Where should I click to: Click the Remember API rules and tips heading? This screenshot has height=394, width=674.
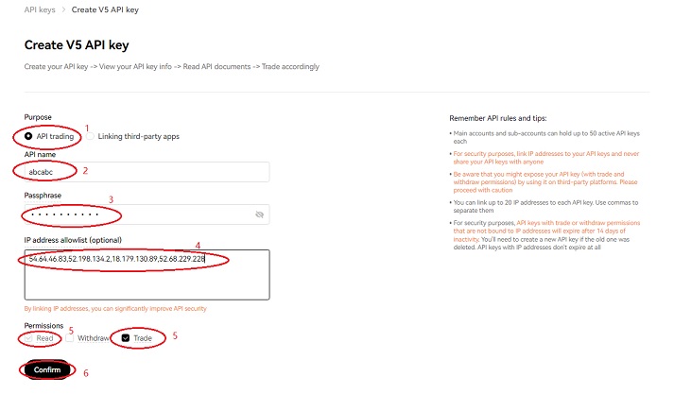click(525, 118)
